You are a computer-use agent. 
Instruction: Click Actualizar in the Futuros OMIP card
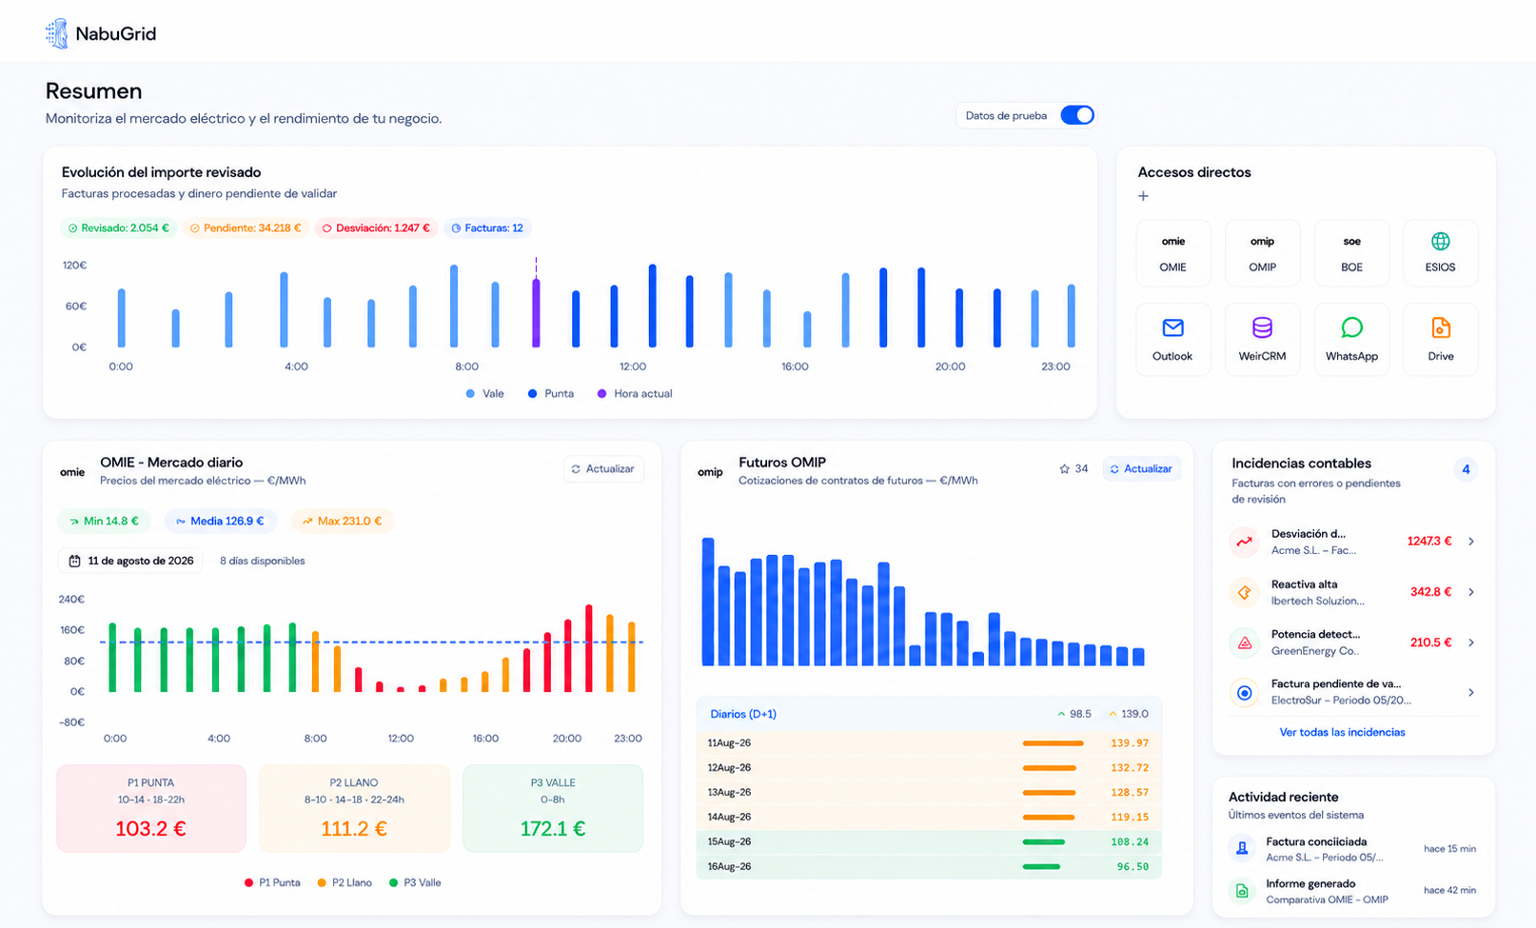1141,469
